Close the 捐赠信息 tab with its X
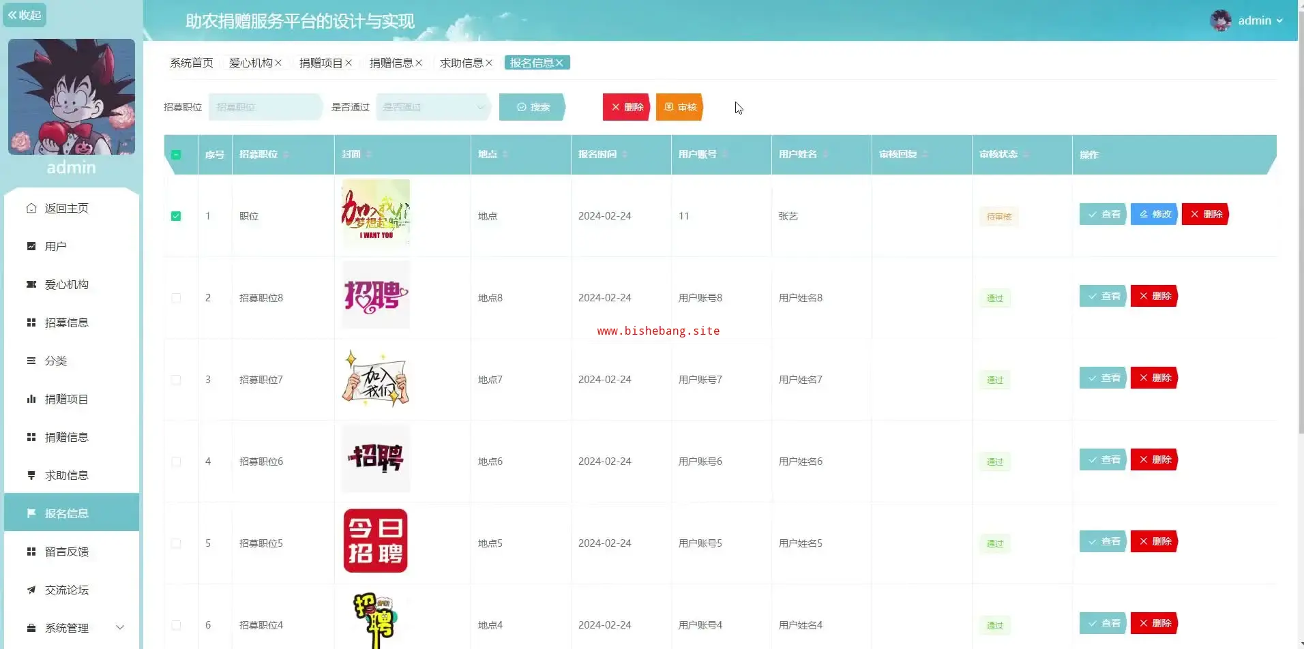The image size is (1304, 649). tap(419, 63)
